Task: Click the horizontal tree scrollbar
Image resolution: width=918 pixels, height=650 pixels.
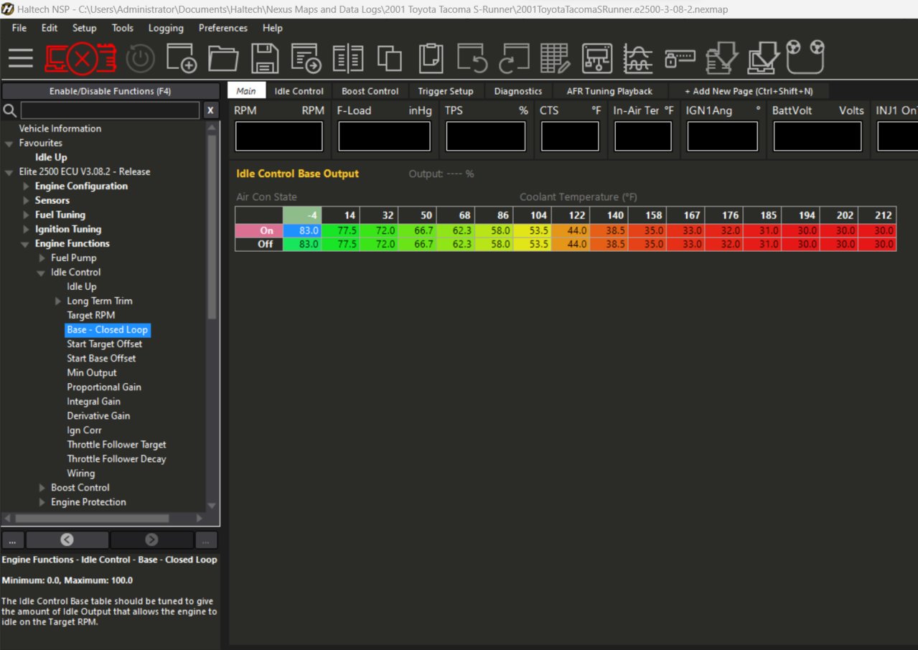Action: (92, 518)
